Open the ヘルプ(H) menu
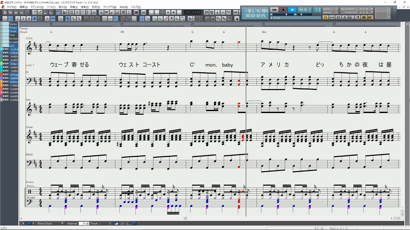410x230 pixels. pos(135,7)
